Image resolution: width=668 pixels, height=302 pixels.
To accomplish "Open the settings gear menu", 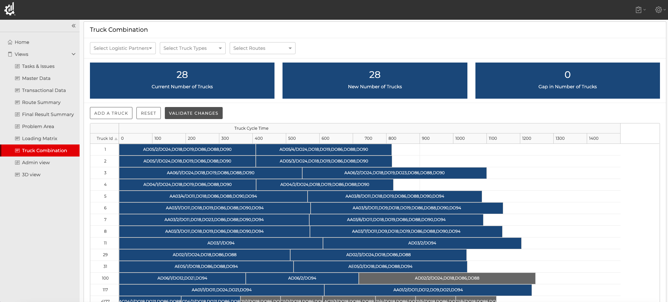I will click(x=659, y=10).
